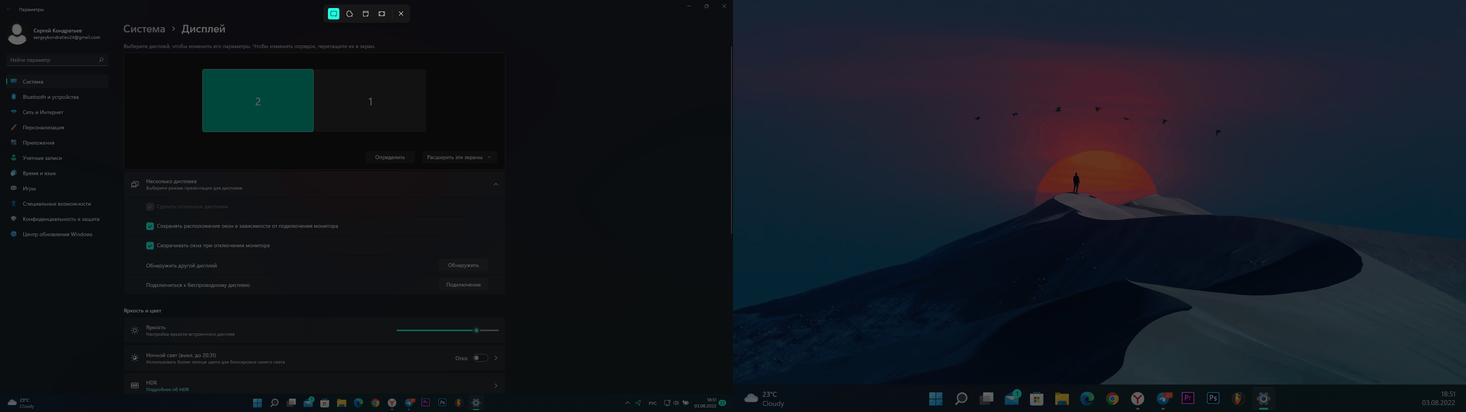This screenshot has height=412, width=1466.
Task: Uncheck remember window locations checkbox
Action: (150, 226)
